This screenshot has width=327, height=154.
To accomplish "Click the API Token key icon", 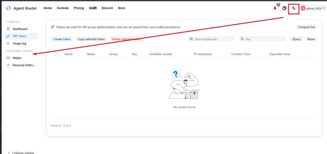I will (8, 36).
